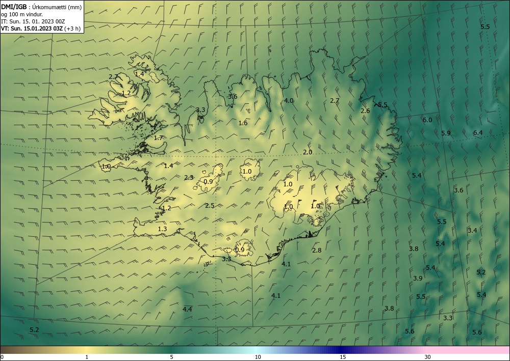The height and width of the screenshot is (361, 510).
Task: Click the 2.5 value on the map
Action: [x=210, y=206]
